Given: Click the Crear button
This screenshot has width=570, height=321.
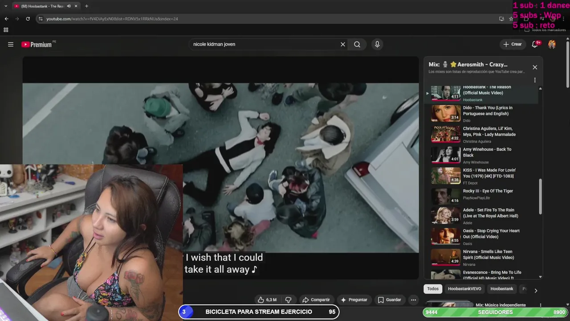Looking at the screenshot, I should [x=512, y=44].
